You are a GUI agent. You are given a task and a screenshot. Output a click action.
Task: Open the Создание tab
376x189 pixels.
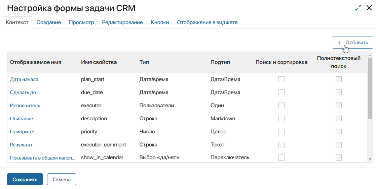[x=49, y=22]
